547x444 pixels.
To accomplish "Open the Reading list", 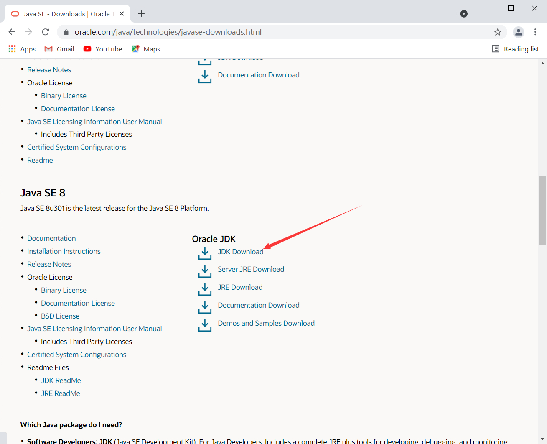I will pyautogui.click(x=515, y=49).
